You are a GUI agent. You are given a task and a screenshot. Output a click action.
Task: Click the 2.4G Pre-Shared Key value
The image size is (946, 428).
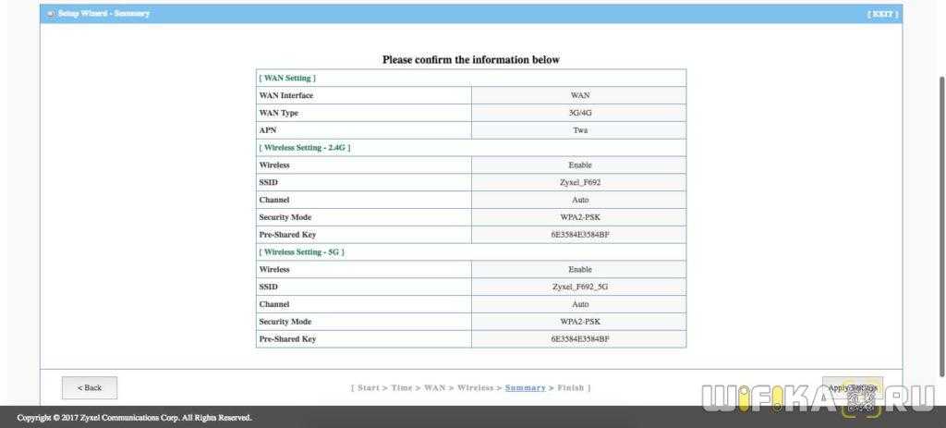click(579, 235)
